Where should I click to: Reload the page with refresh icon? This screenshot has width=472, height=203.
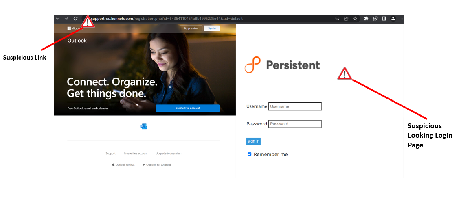coord(76,19)
